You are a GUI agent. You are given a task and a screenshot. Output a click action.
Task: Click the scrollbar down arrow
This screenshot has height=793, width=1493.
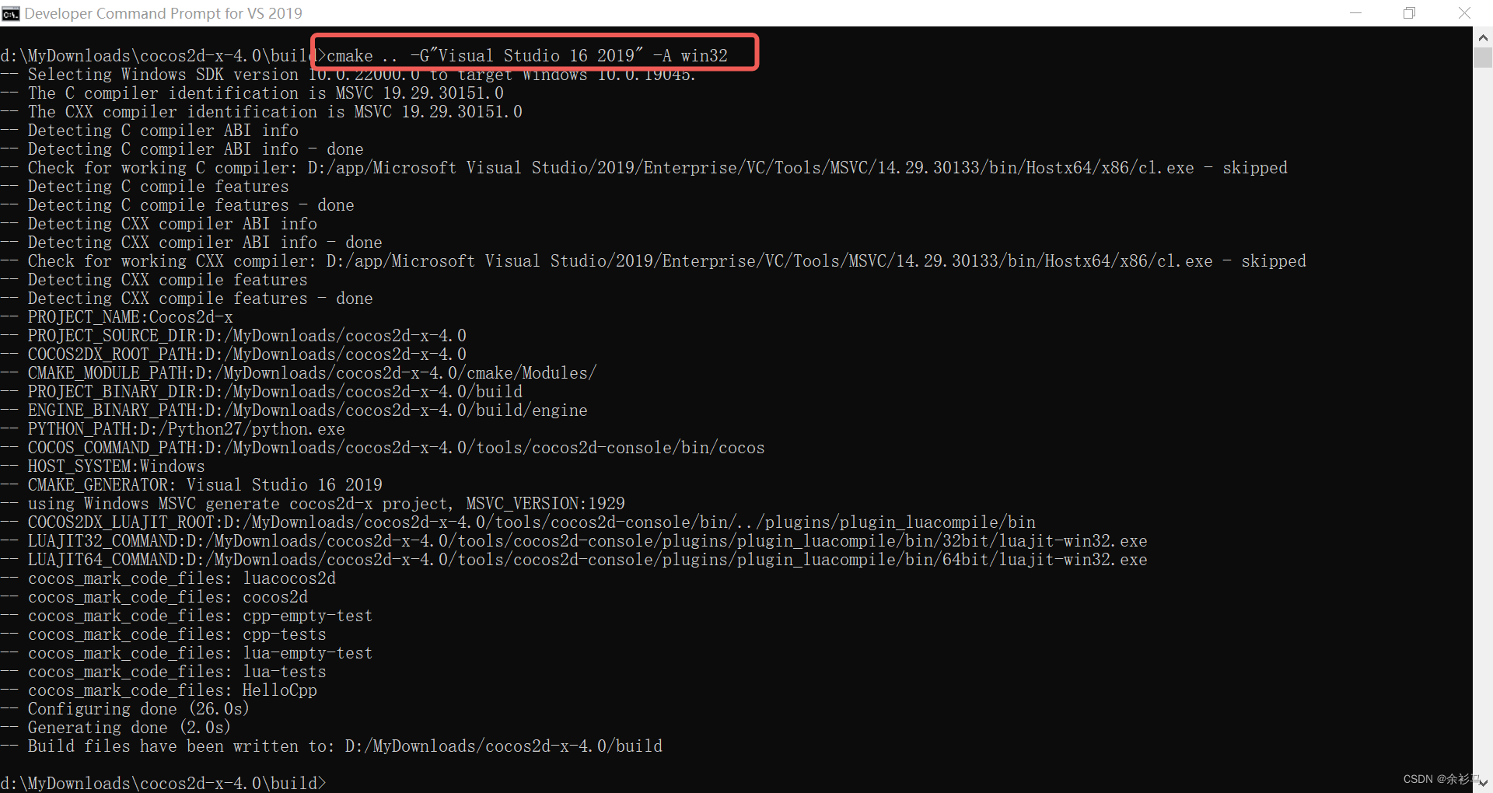[x=1483, y=783]
